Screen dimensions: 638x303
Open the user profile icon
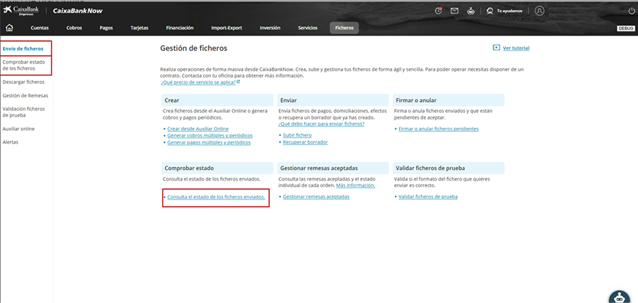539,11
